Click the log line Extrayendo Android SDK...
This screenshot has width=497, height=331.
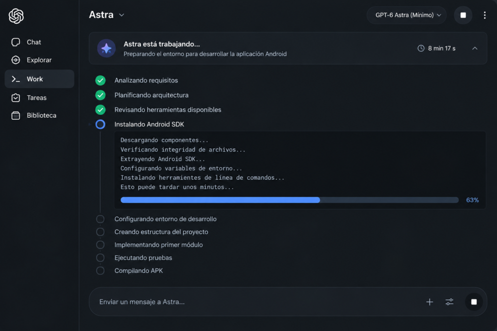click(x=163, y=159)
